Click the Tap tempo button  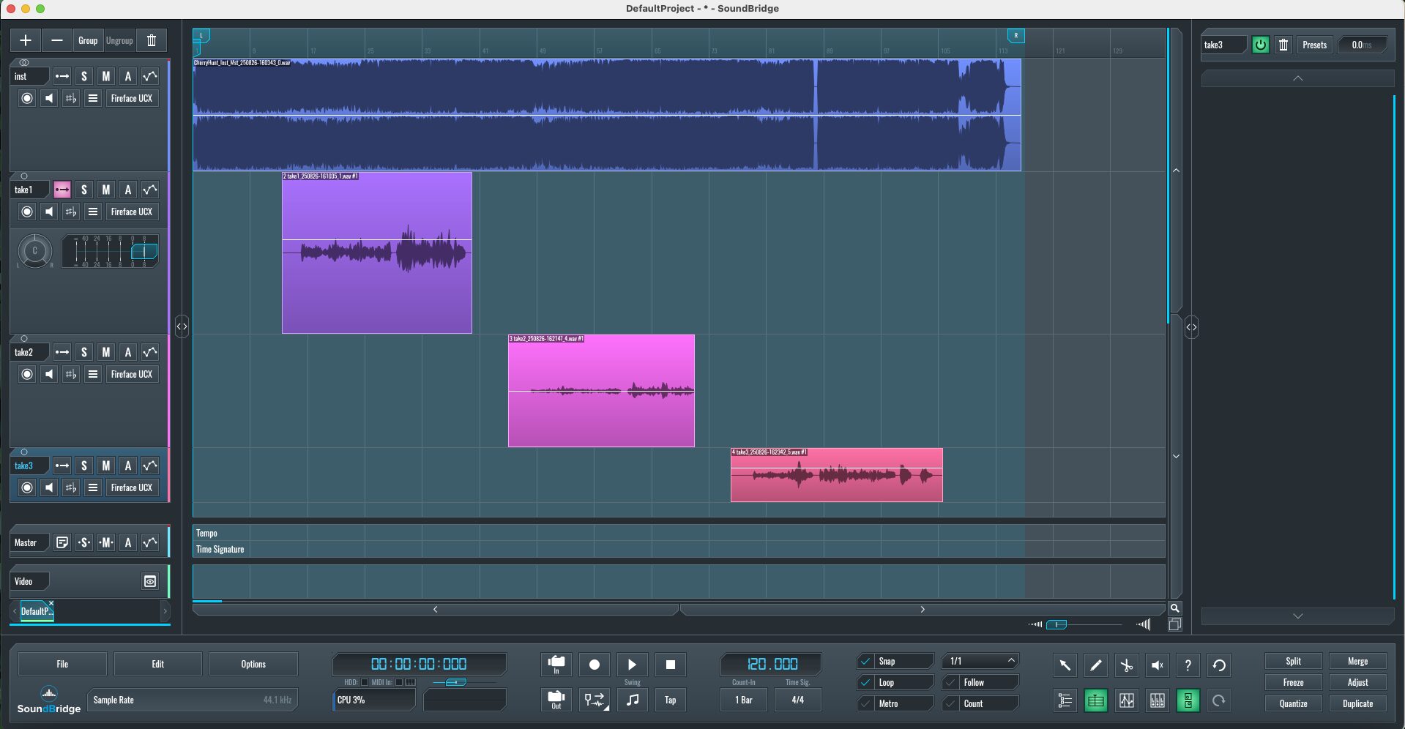pyautogui.click(x=670, y=700)
